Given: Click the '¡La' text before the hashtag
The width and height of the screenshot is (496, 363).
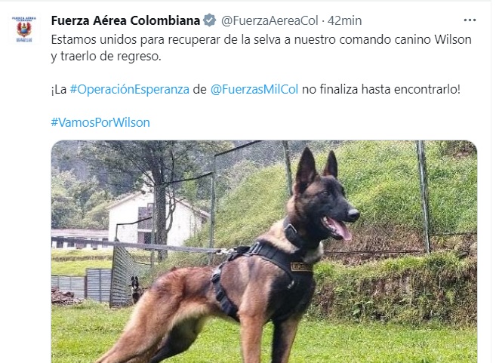Looking at the screenshot, I should coord(59,90).
